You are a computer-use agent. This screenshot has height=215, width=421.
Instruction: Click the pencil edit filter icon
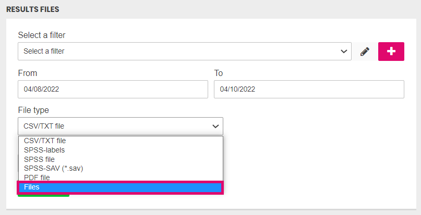click(x=365, y=52)
